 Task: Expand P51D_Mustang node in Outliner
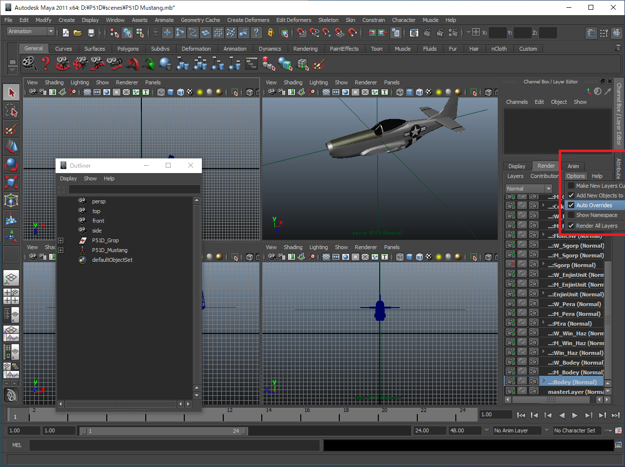[61, 250]
